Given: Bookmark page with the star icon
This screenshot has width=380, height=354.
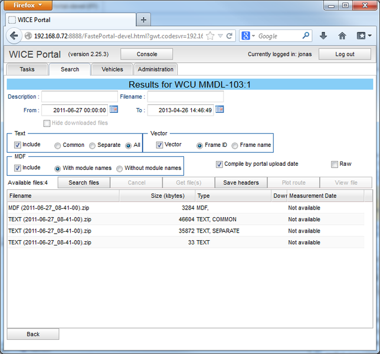Looking at the screenshot, I should (210, 35).
